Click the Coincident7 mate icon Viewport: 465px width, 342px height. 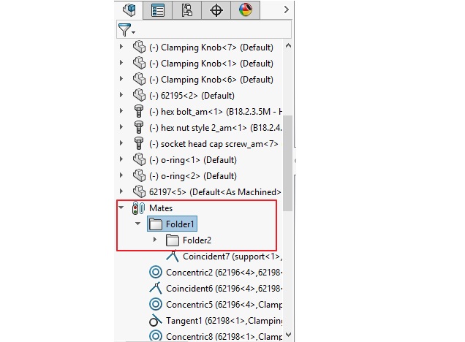click(173, 256)
